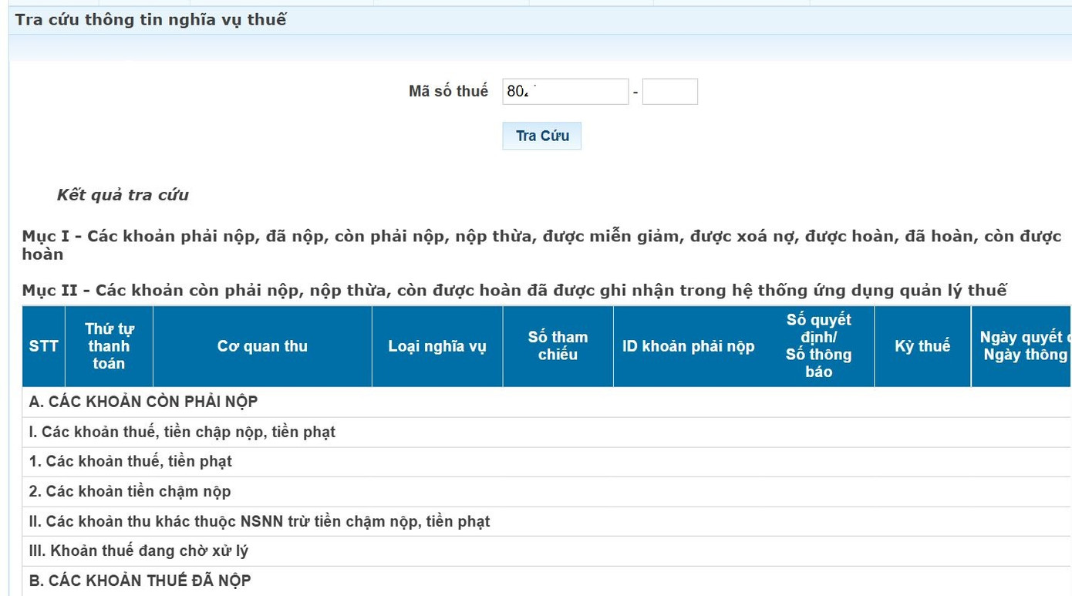The width and height of the screenshot is (1072, 596).
Task: Click the "Cơ quan thu" column header
Action: click(262, 345)
